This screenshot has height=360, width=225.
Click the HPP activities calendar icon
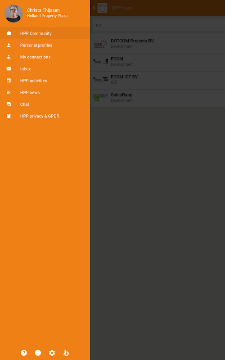[x=9, y=81]
